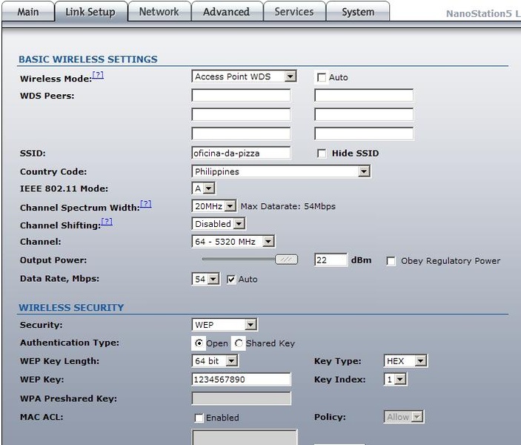Click the WPA Preshared Key field
The width and height of the screenshot is (521, 445).
241,398
